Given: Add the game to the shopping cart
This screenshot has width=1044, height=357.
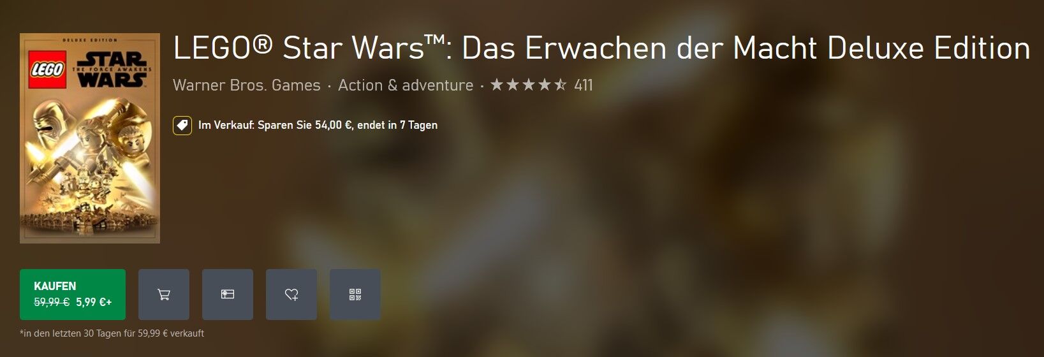Looking at the screenshot, I should click(x=164, y=295).
